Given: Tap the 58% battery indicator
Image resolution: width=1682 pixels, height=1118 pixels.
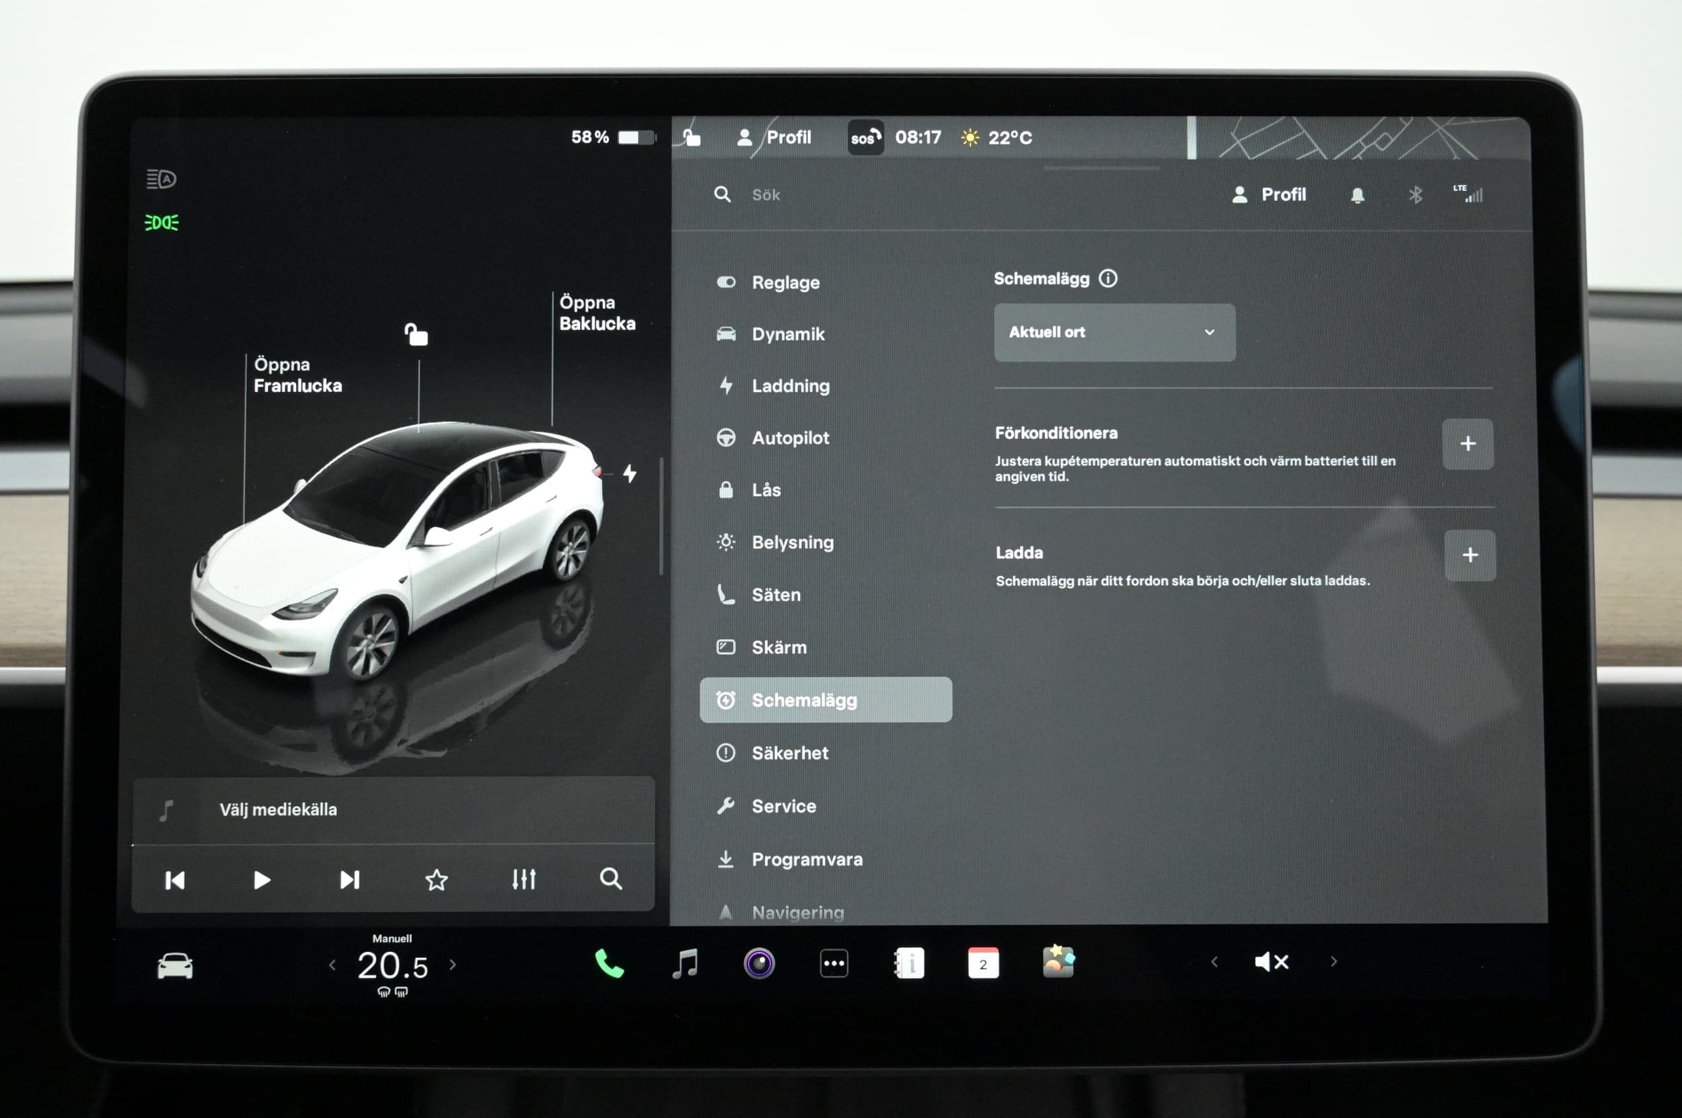Looking at the screenshot, I should [x=612, y=137].
